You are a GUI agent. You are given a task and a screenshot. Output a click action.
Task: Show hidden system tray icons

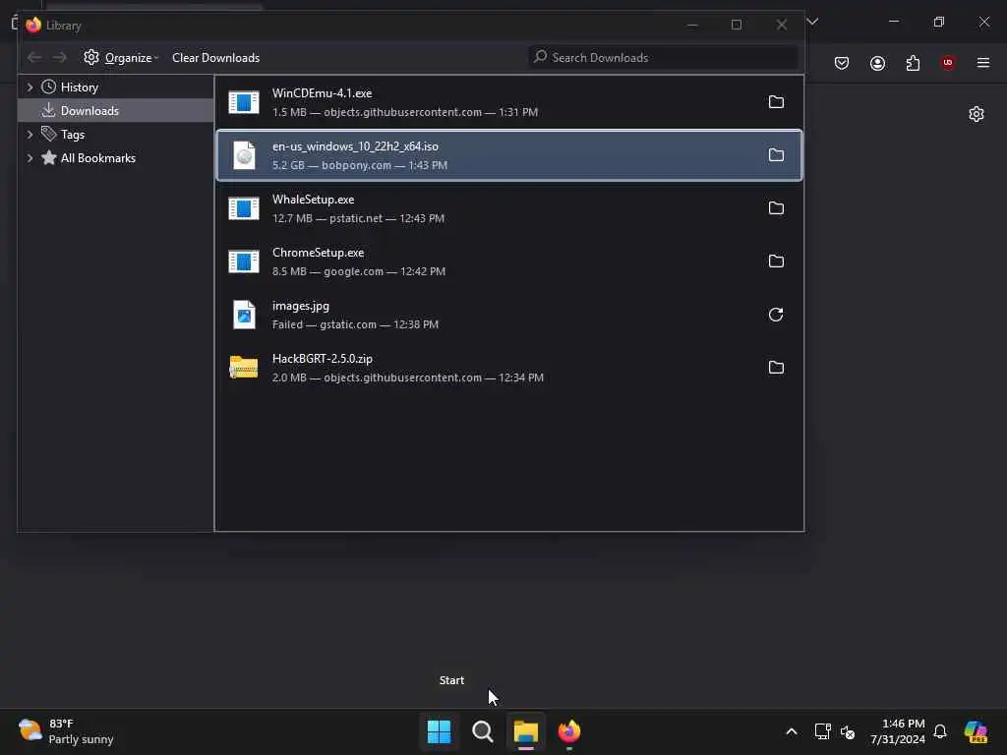pos(792,731)
